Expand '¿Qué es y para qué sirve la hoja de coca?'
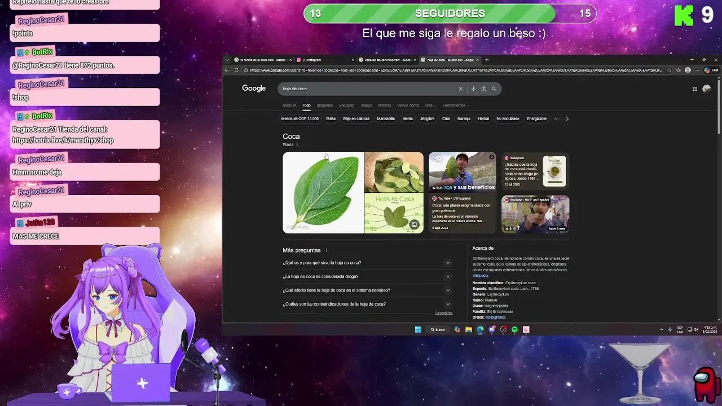722x406 pixels. (x=448, y=263)
